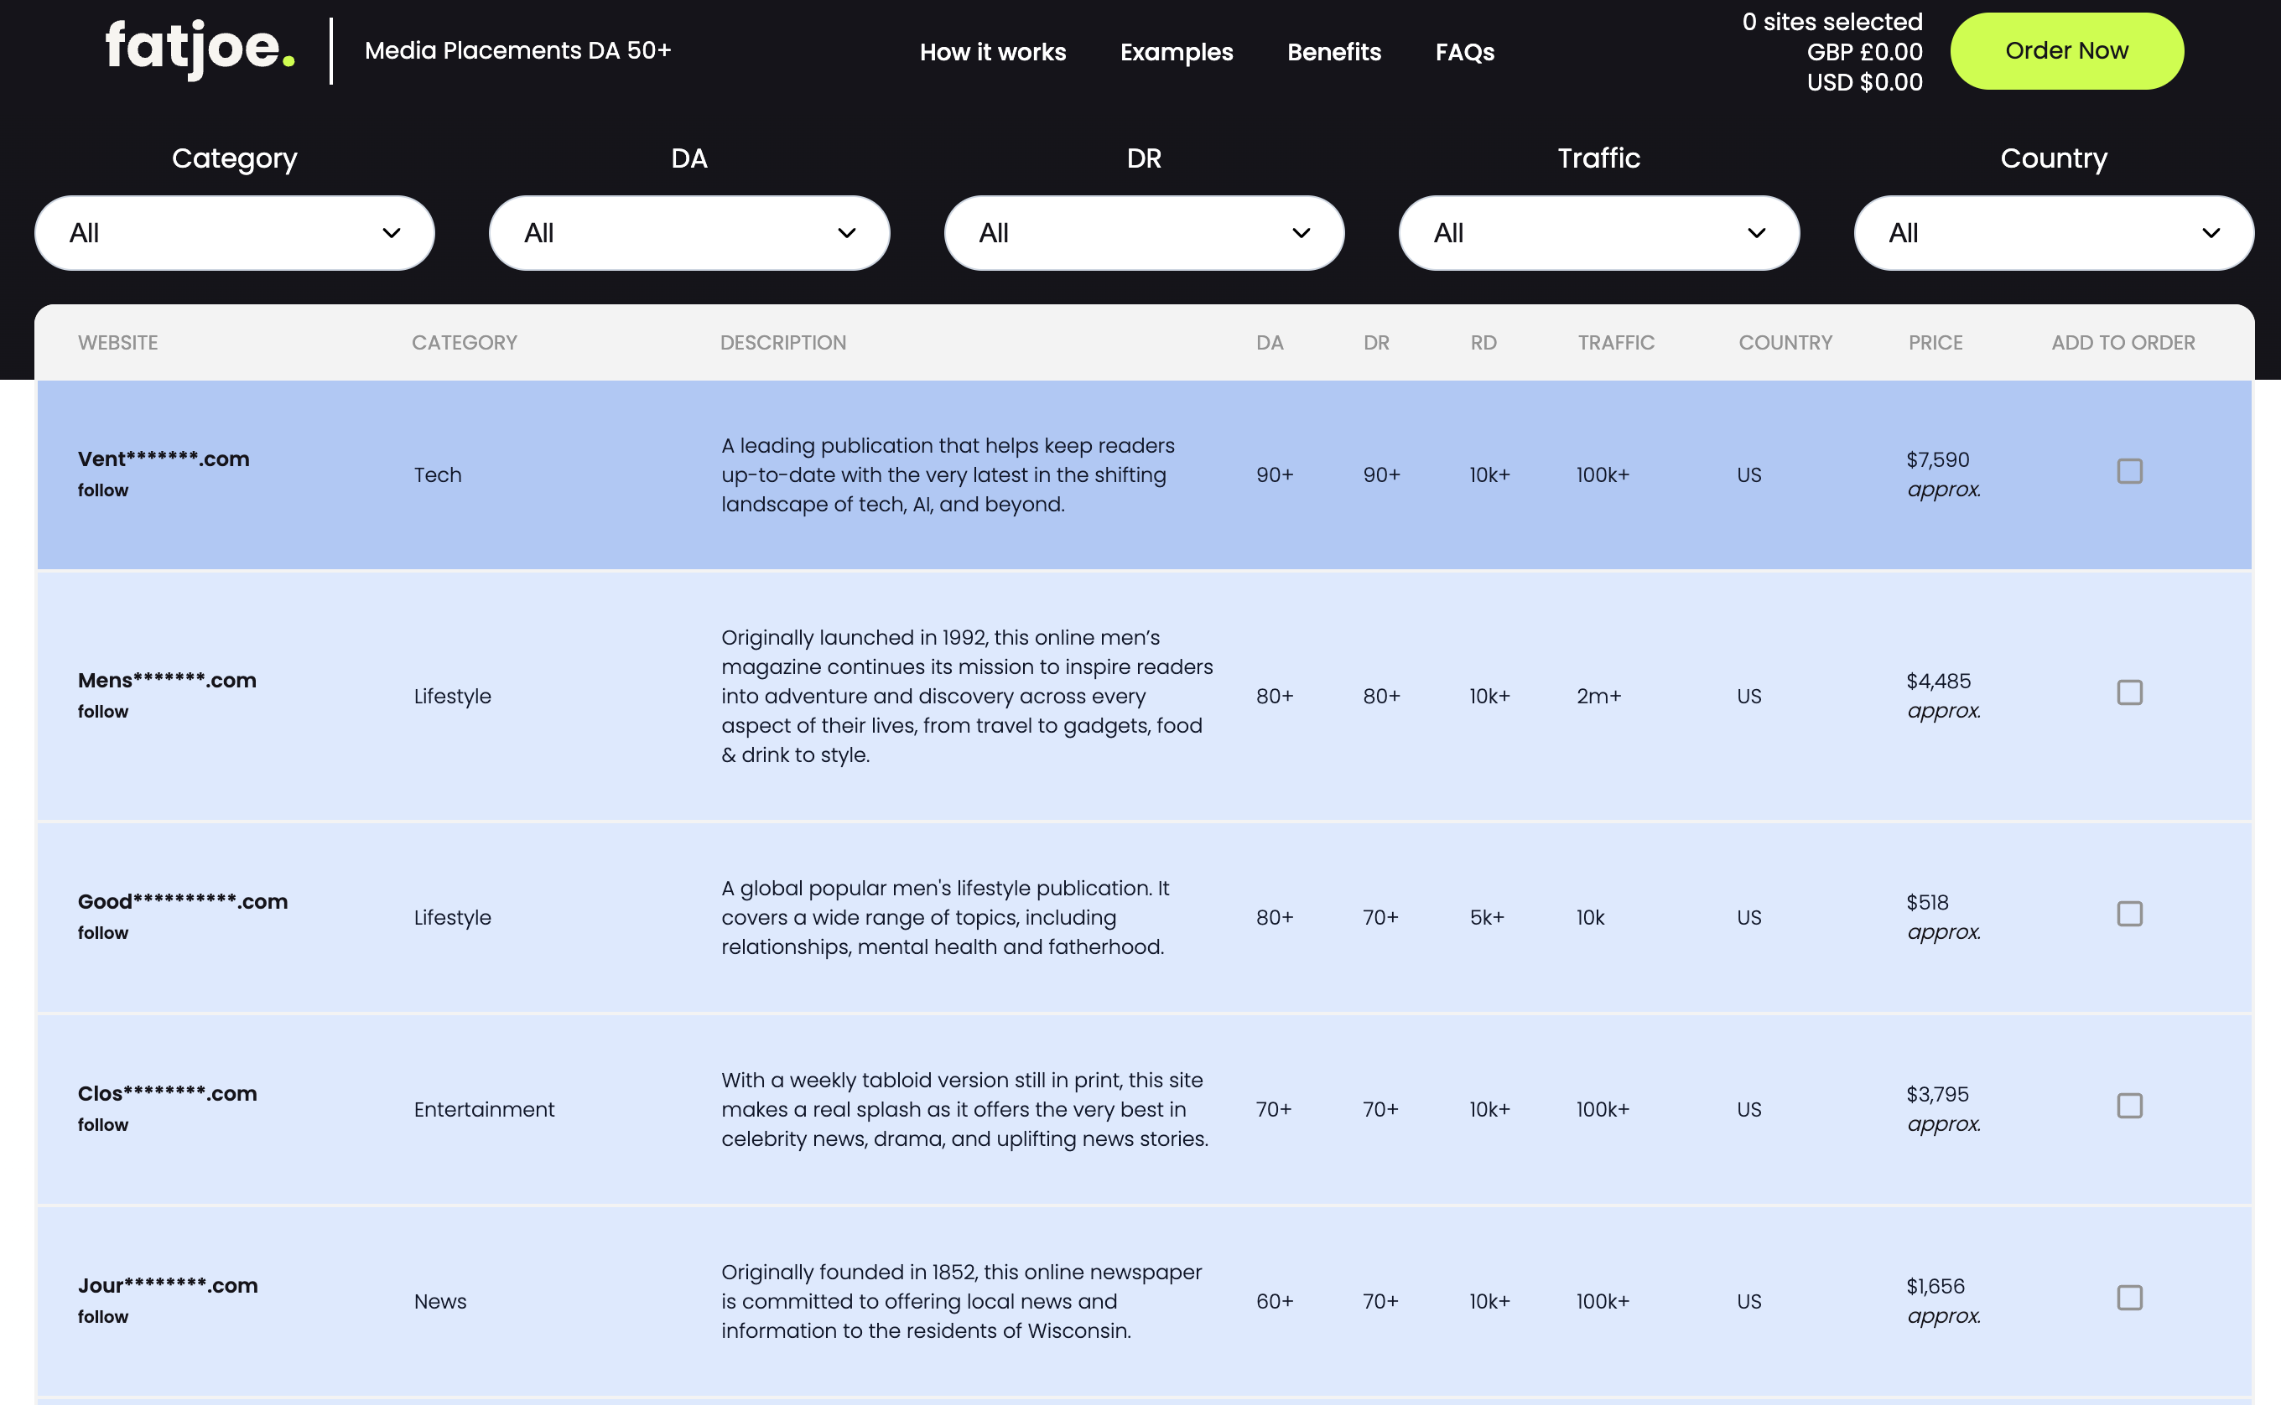
Task: Open the DR filter dropdown
Action: point(1143,232)
